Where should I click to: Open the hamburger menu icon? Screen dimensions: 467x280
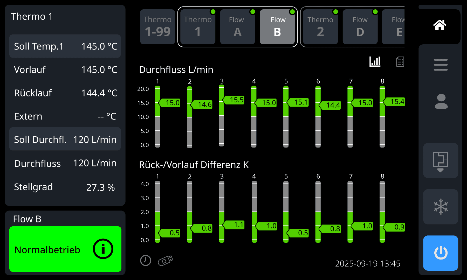point(440,65)
